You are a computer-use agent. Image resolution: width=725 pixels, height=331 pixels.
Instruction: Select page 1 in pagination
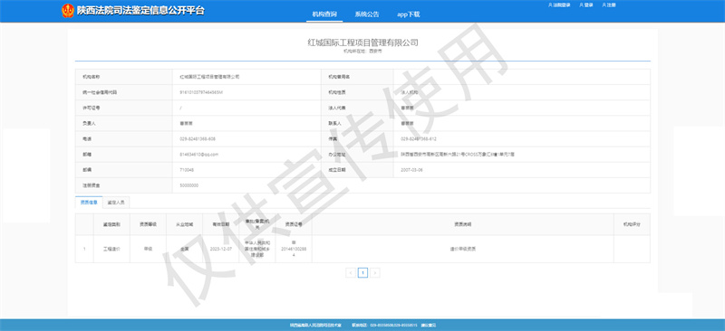click(363, 273)
